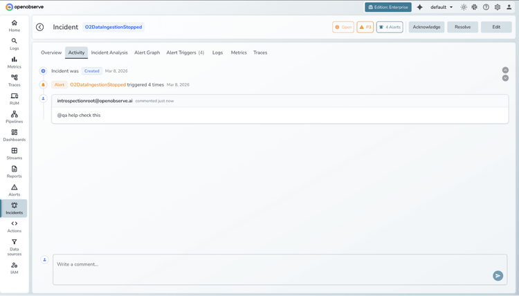
Task: Click 'triggered 4 times' text
Action: coord(145,84)
